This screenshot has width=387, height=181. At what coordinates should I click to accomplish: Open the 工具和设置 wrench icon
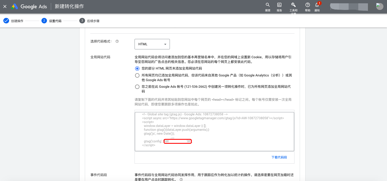(x=293, y=5)
